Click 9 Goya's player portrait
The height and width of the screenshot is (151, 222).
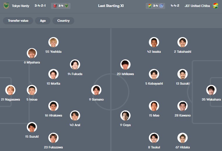(x=125, y=116)
